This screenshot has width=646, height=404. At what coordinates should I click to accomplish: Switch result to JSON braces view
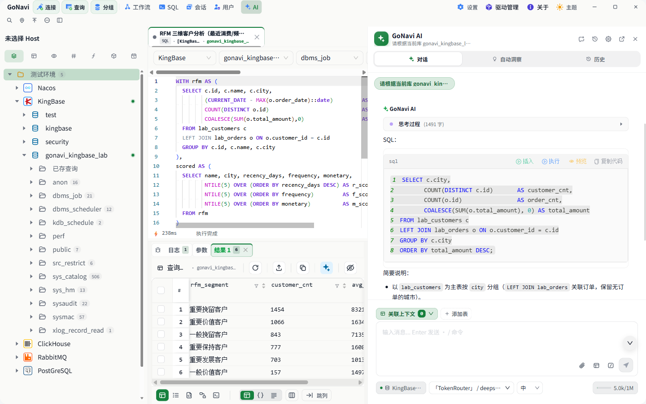click(x=260, y=395)
